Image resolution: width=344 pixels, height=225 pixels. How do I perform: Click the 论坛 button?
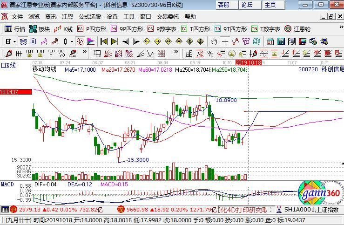click(250, 5)
